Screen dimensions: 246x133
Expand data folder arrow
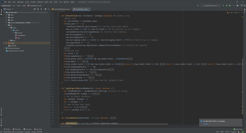click(6, 20)
